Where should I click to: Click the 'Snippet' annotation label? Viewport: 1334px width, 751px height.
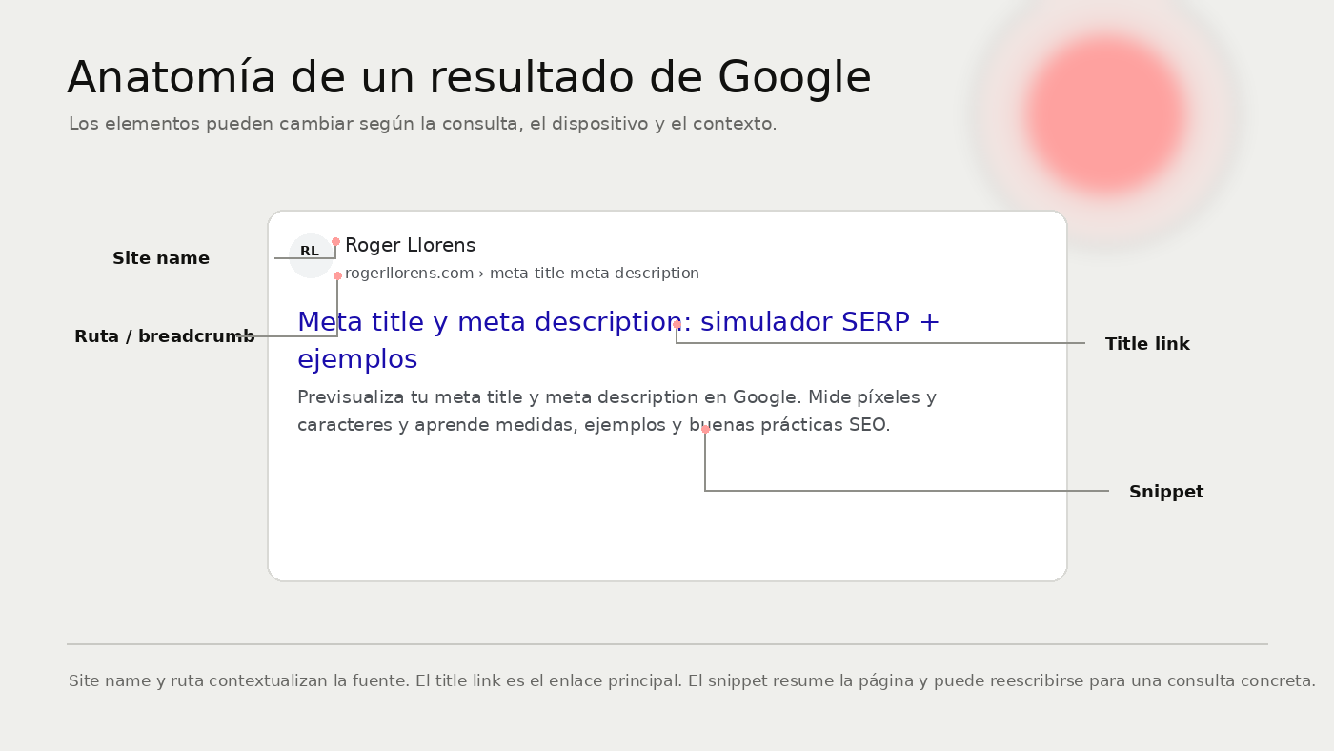click(1166, 492)
